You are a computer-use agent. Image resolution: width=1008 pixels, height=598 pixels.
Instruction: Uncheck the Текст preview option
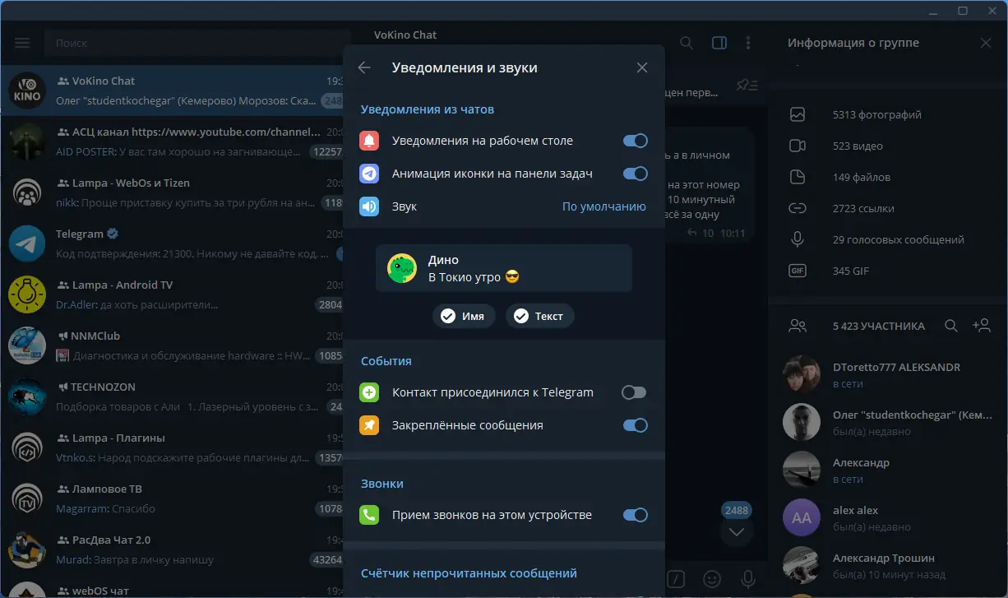[540, 316]
